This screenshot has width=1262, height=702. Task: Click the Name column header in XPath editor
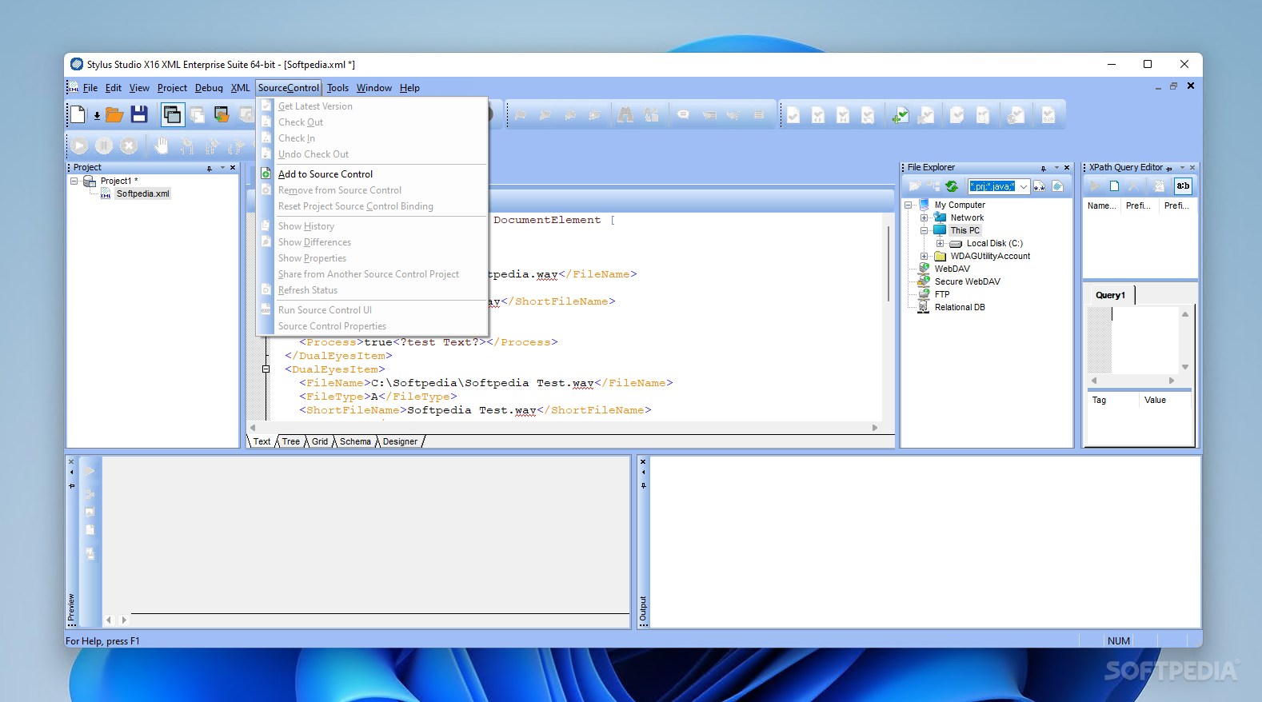pos(1101,205)
